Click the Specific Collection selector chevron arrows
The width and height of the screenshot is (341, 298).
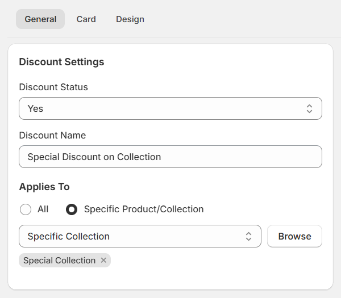tap(248, 236)
